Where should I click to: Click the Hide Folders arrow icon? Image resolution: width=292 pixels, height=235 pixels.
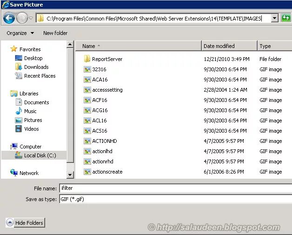10,222
